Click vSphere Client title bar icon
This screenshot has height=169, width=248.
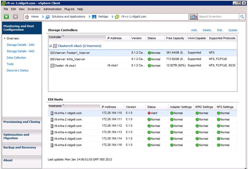4,3
